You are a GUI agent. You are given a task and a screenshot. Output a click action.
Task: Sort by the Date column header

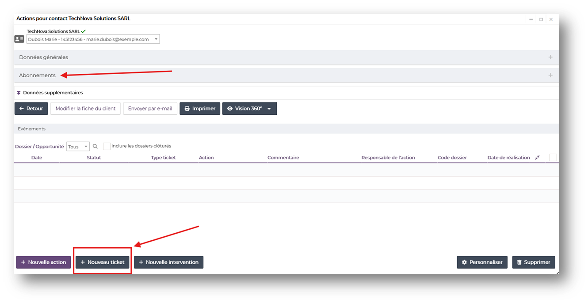pyautogui.click(x=37, y=158)
